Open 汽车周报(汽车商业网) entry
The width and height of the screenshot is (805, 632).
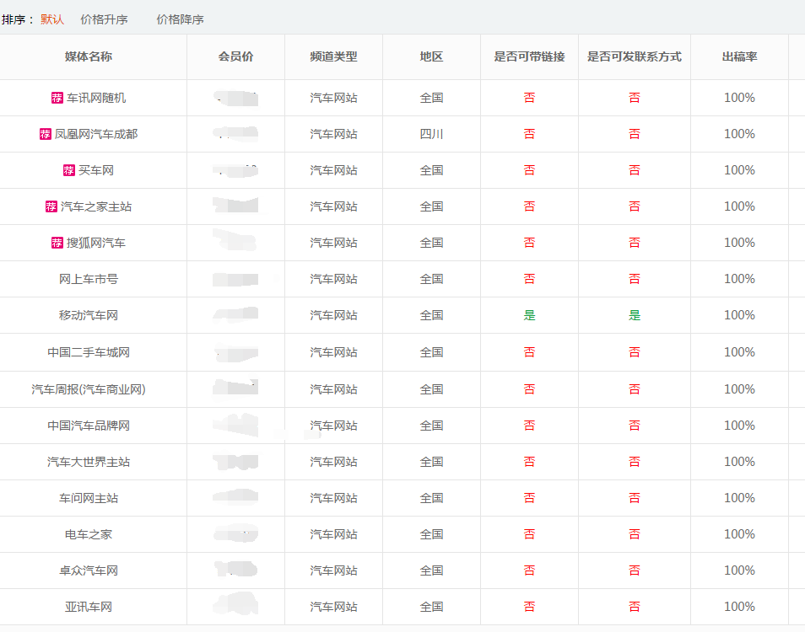coord(89,389)
